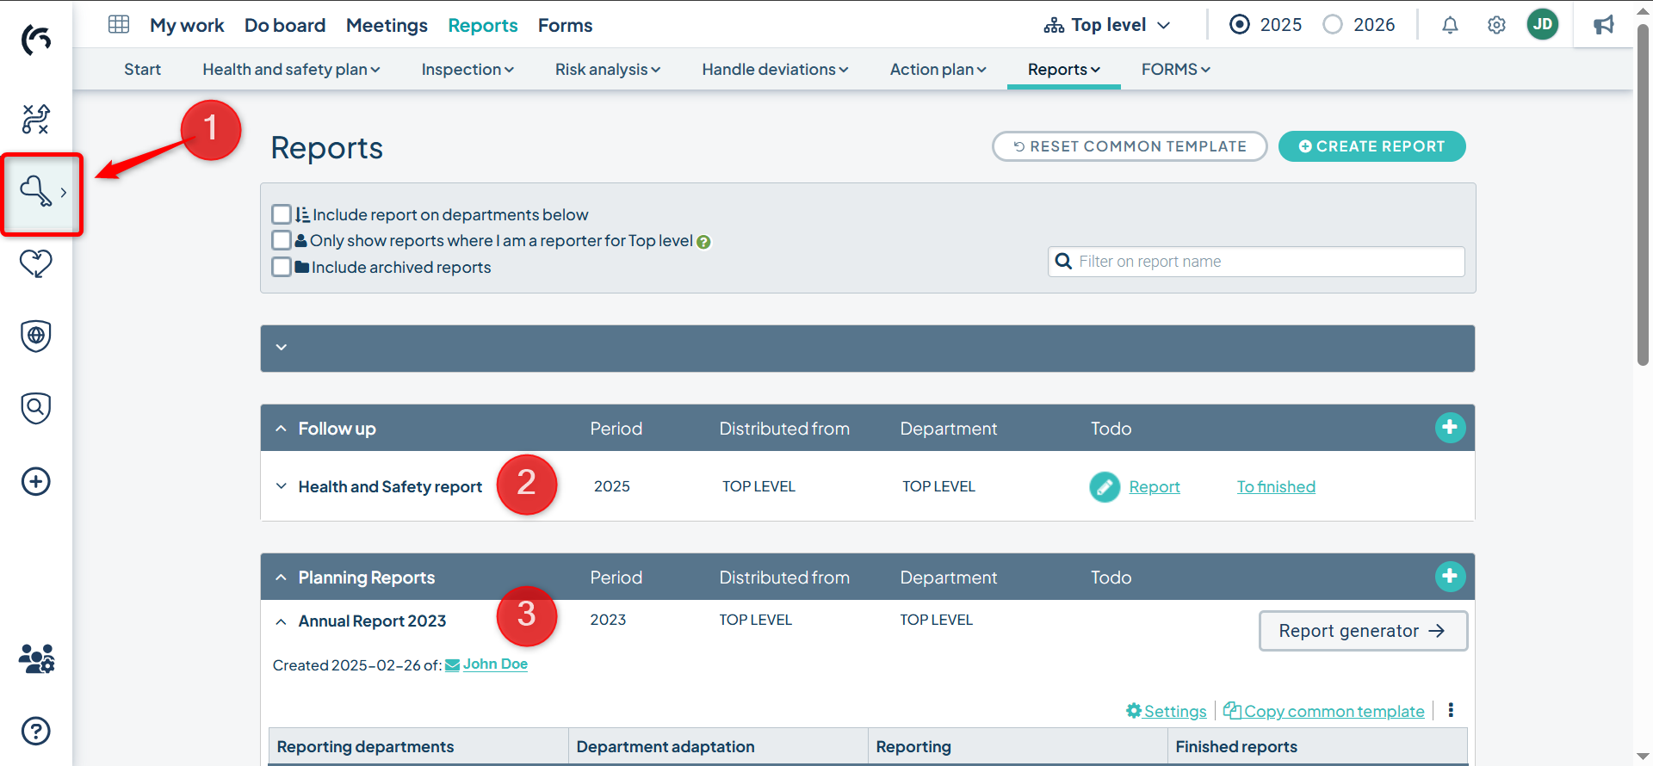Click the plus icon in Follow up header
Screen dimensions: 1653x766
tap(1450, 428)
